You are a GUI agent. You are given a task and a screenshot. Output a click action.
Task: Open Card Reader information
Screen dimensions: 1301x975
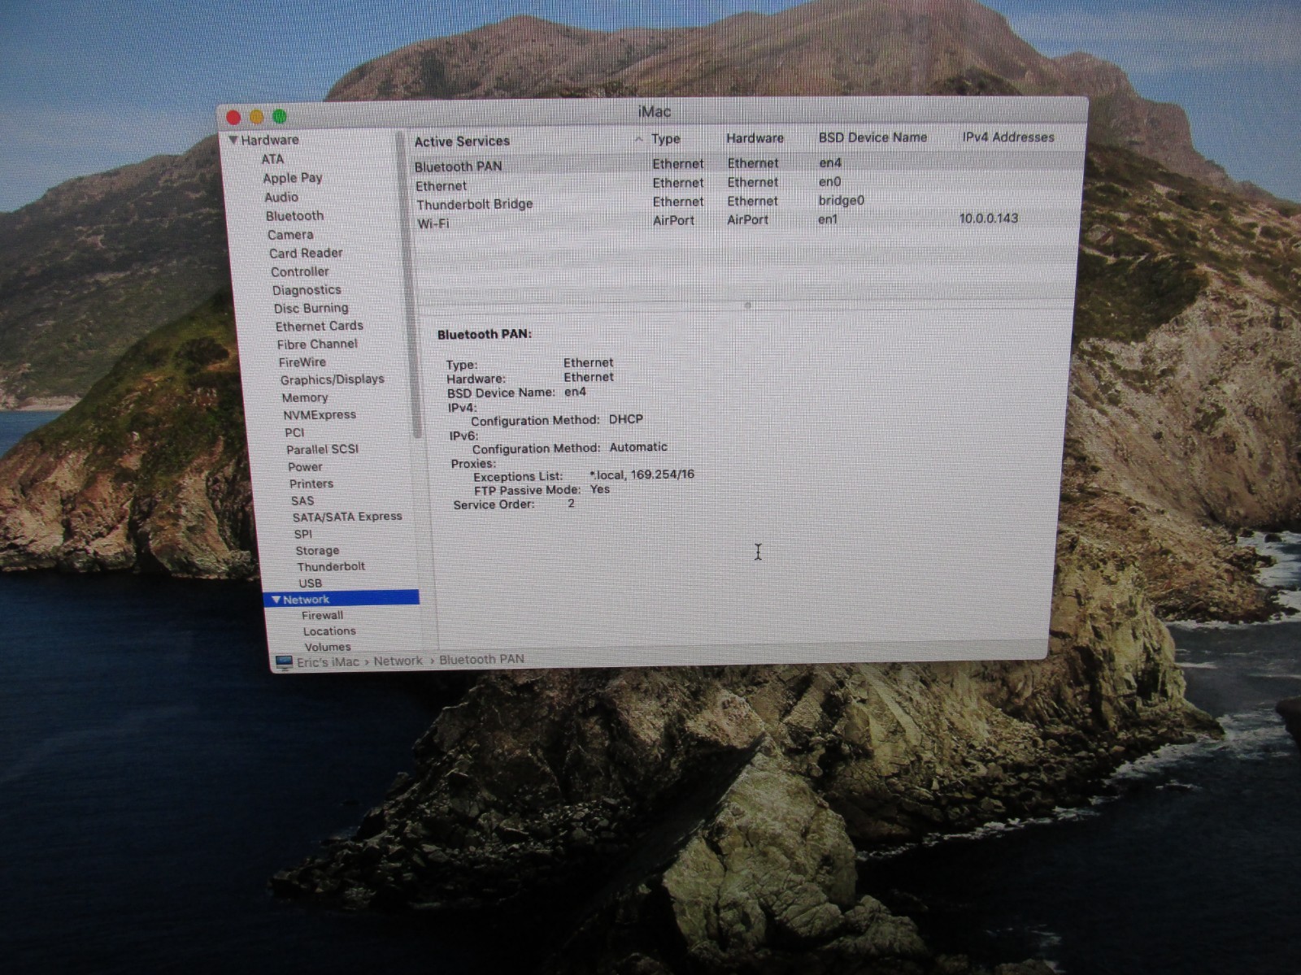tap(306, 253)
